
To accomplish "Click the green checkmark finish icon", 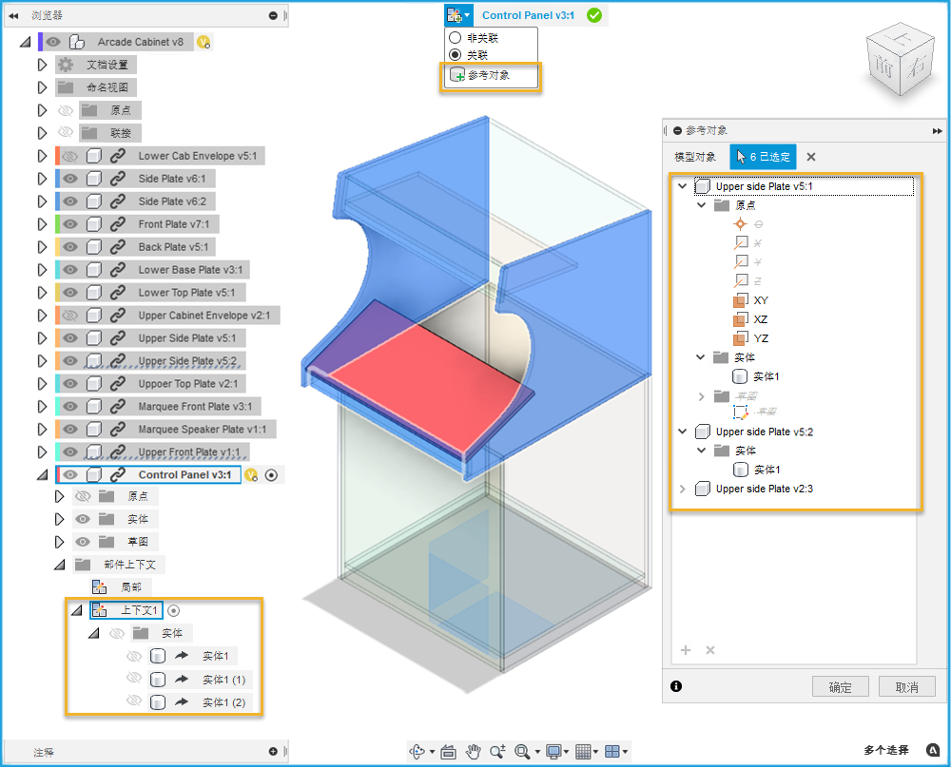I will (594, 15).
